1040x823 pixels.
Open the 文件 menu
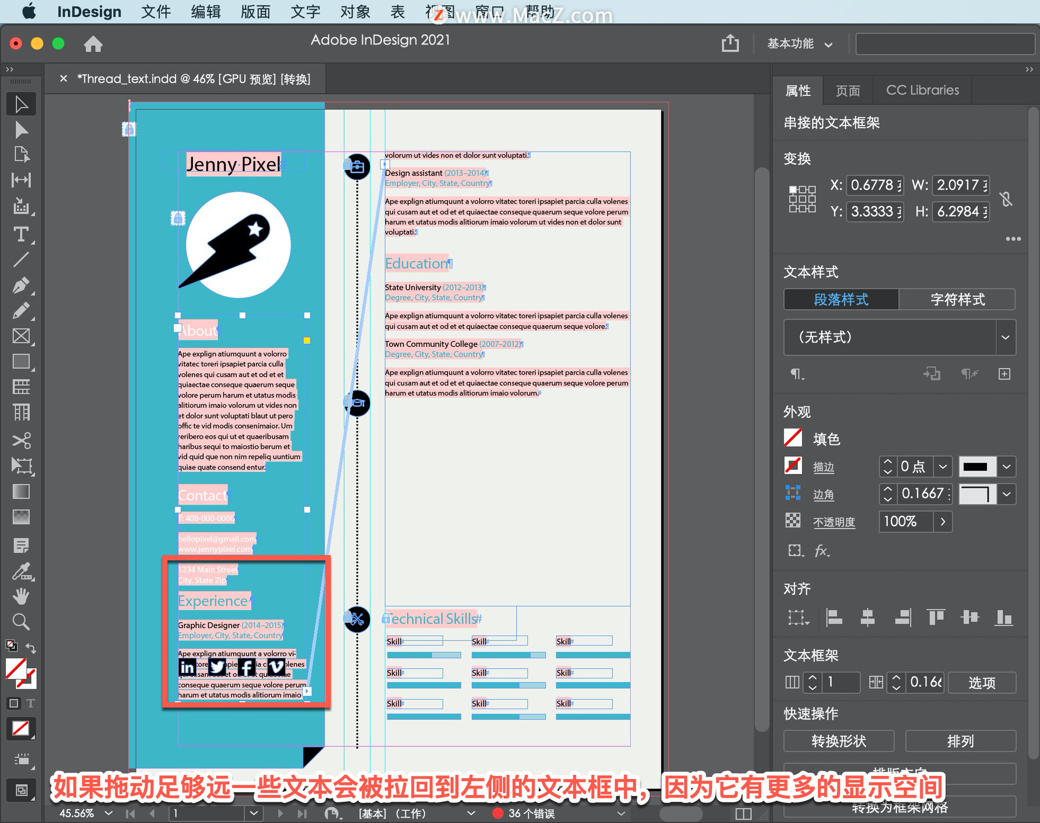[156, 12]
